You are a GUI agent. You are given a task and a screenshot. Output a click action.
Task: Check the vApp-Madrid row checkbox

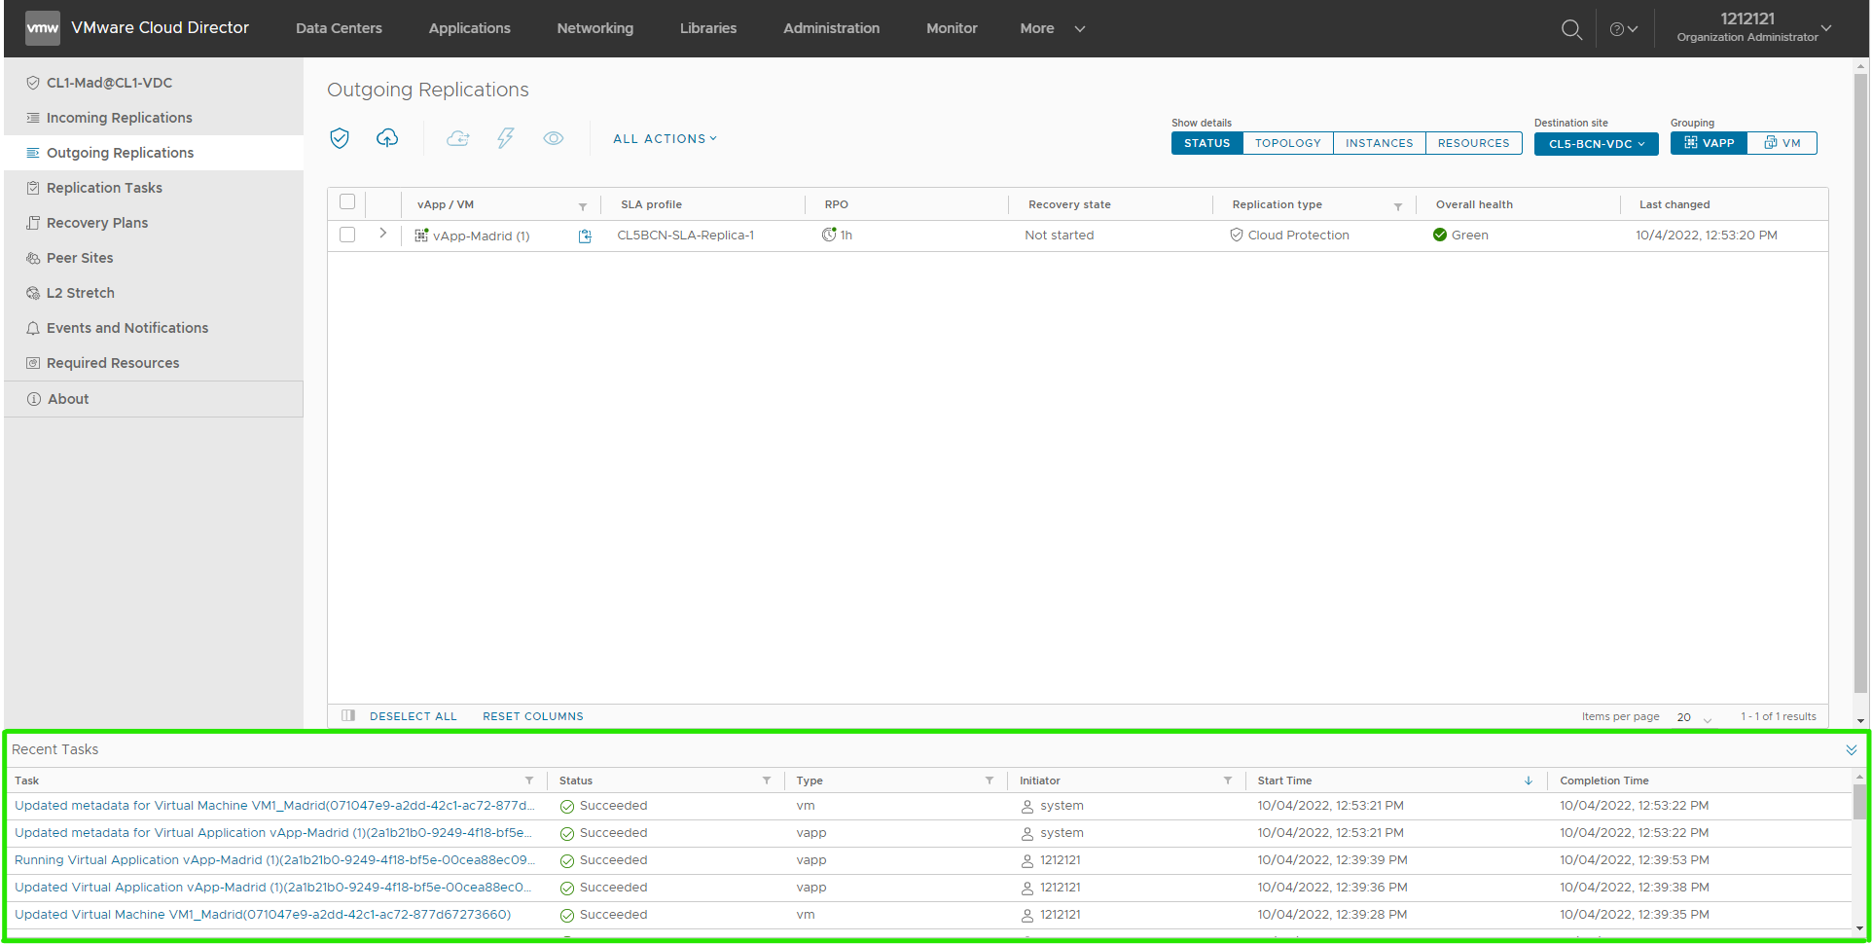coord(347,235)
